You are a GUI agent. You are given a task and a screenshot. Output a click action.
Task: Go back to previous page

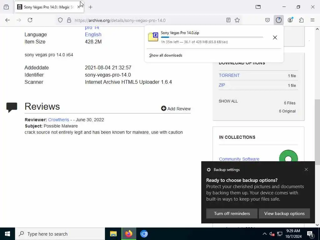(x=7, y=20)
